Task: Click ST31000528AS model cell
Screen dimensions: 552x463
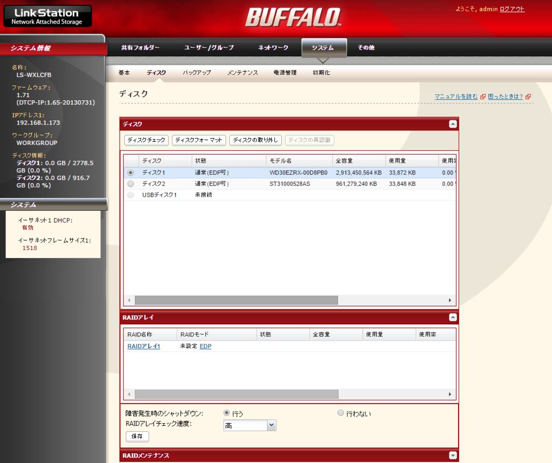Action: tap(289, 184)
